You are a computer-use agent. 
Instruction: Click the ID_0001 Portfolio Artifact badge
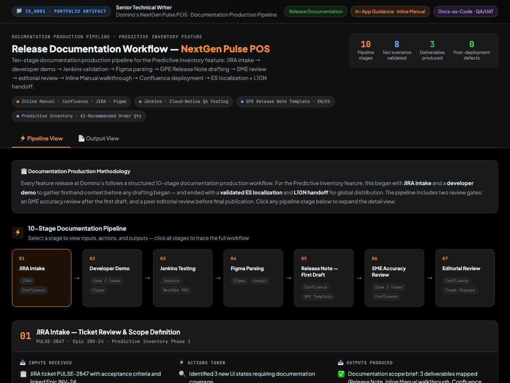(62, 11)
